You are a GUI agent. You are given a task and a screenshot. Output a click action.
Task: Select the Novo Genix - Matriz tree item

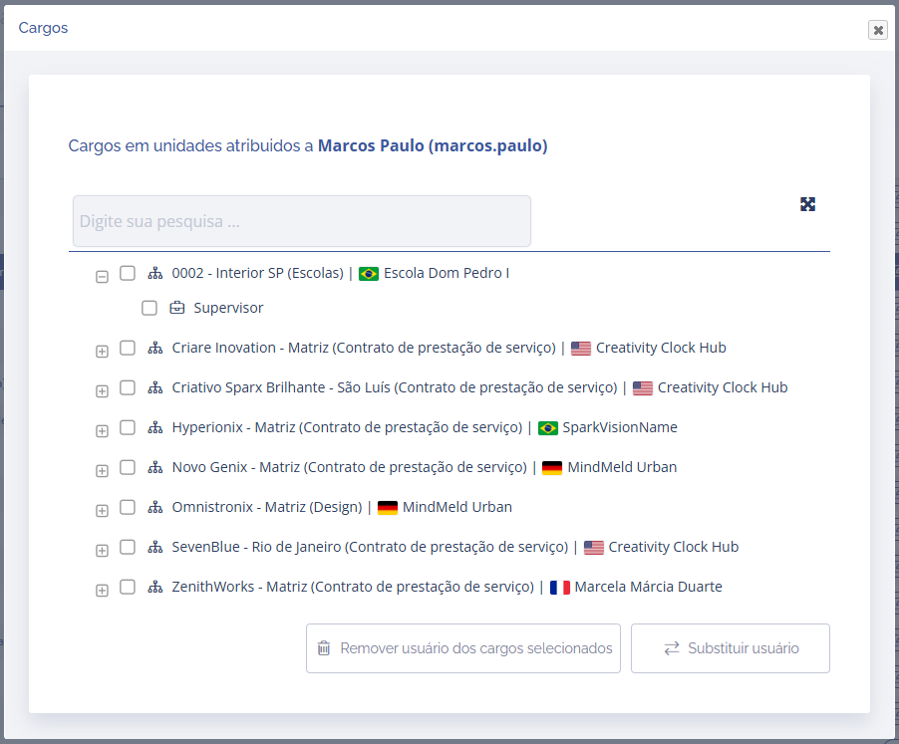tap(349, 467)
